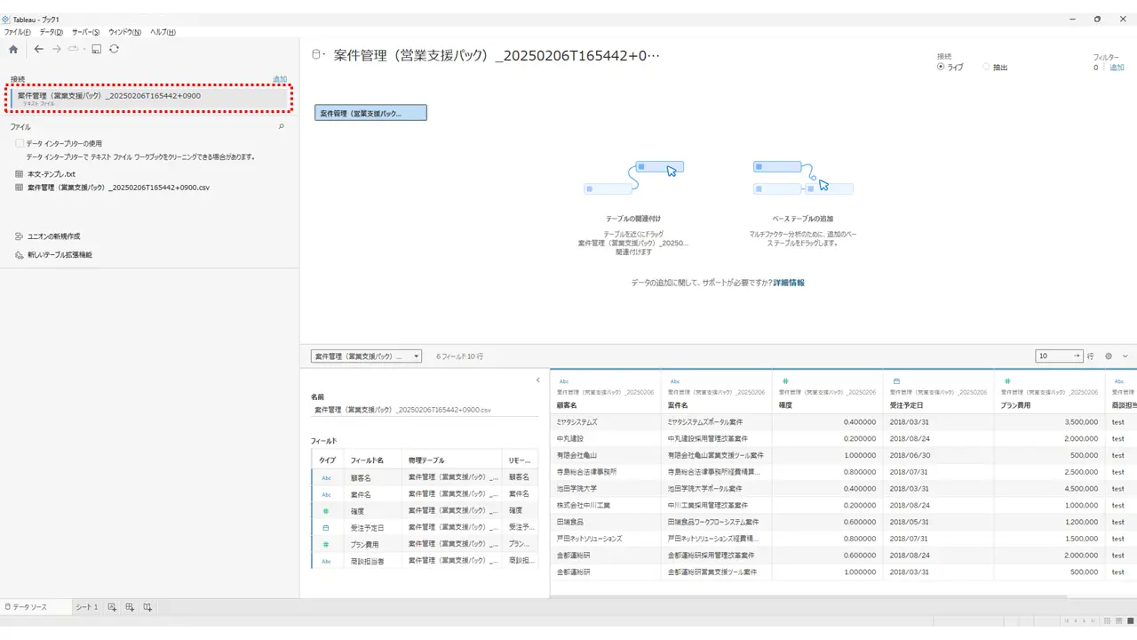Click the new worksheet icon next to シート 1

pyautogui.click(x=112, y=607)
